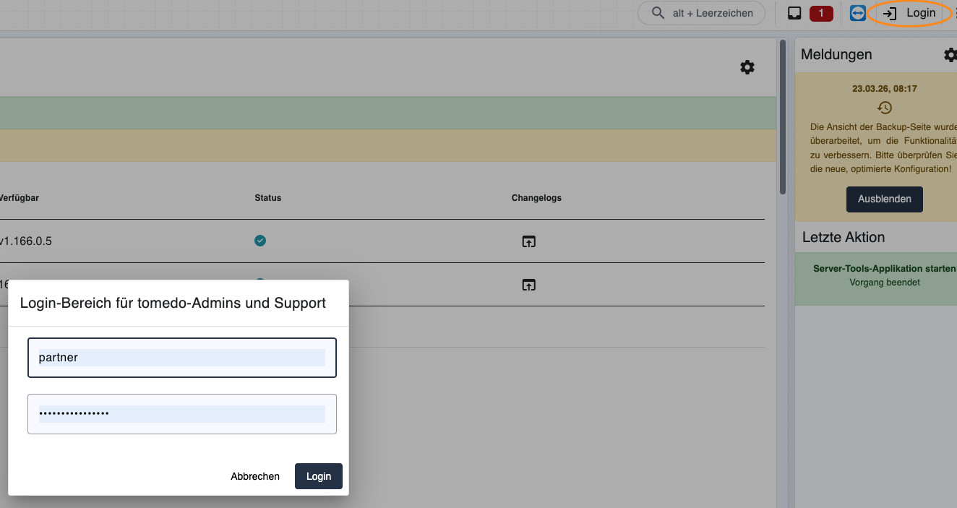Viewport: 957px width, 508px height.
Task: Submit the dialog with Login button
Action: pos(319,476)
